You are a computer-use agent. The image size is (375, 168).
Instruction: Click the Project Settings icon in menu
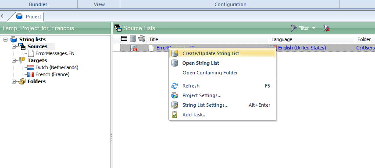[x=175, y=95]
